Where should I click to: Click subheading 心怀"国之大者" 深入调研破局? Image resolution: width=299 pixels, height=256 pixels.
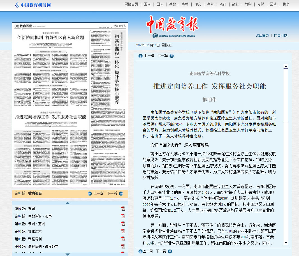tap(179, 145)
